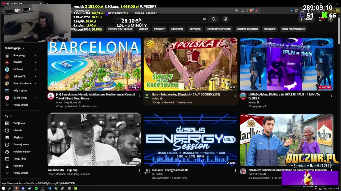This screenshot has width=341, height=191.
Task: Open the SzklanaY2J channel avatar
Action: (x=7, y=76)
